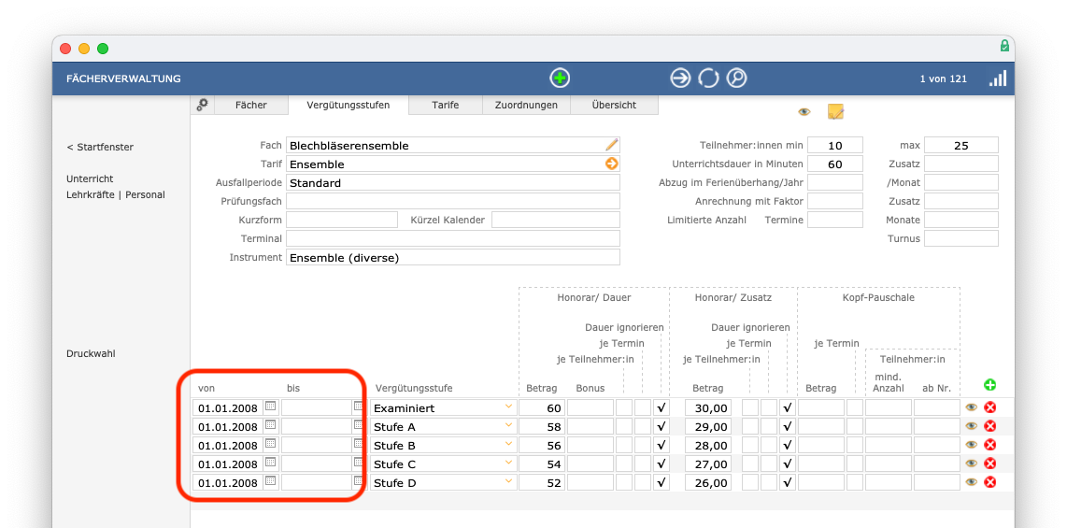Open Lehrkräfte | Personal sidebar link
Viewport: 1067px width, 528px height.
point(116,194)
